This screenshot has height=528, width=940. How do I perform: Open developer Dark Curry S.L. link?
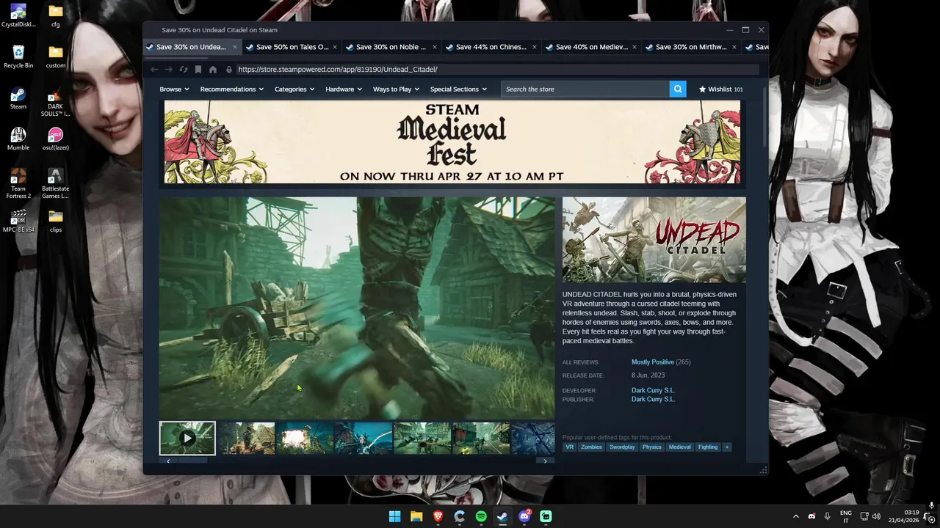[653, 390]
